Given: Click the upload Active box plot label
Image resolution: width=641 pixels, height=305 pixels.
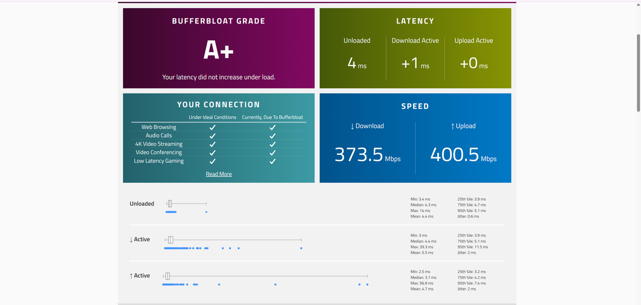Looking at the screenshot, I should point(140,275).
